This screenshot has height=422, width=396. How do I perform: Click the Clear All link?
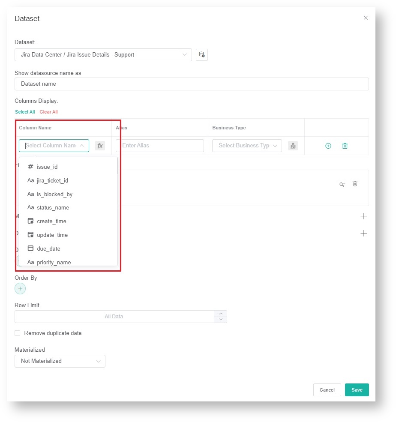pyautogui.click(x=48, y=112)
